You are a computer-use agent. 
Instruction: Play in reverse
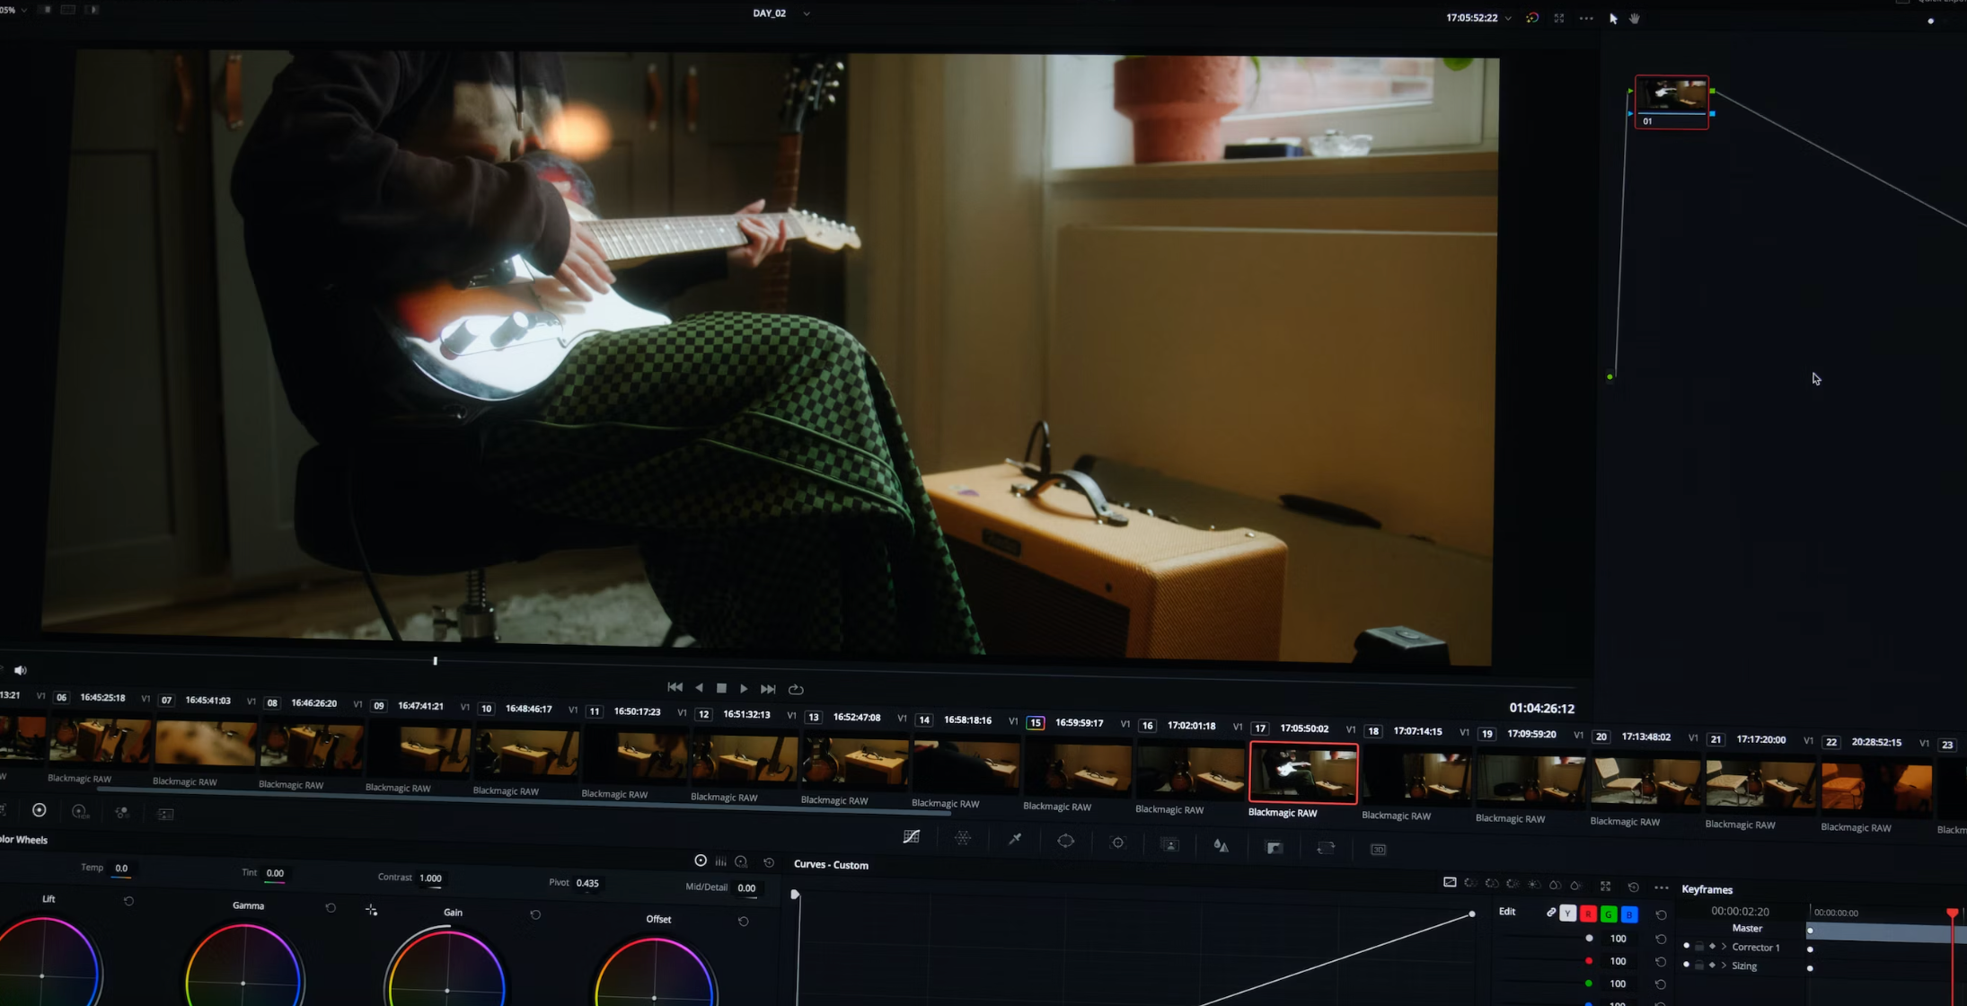(x=699, y=688)
